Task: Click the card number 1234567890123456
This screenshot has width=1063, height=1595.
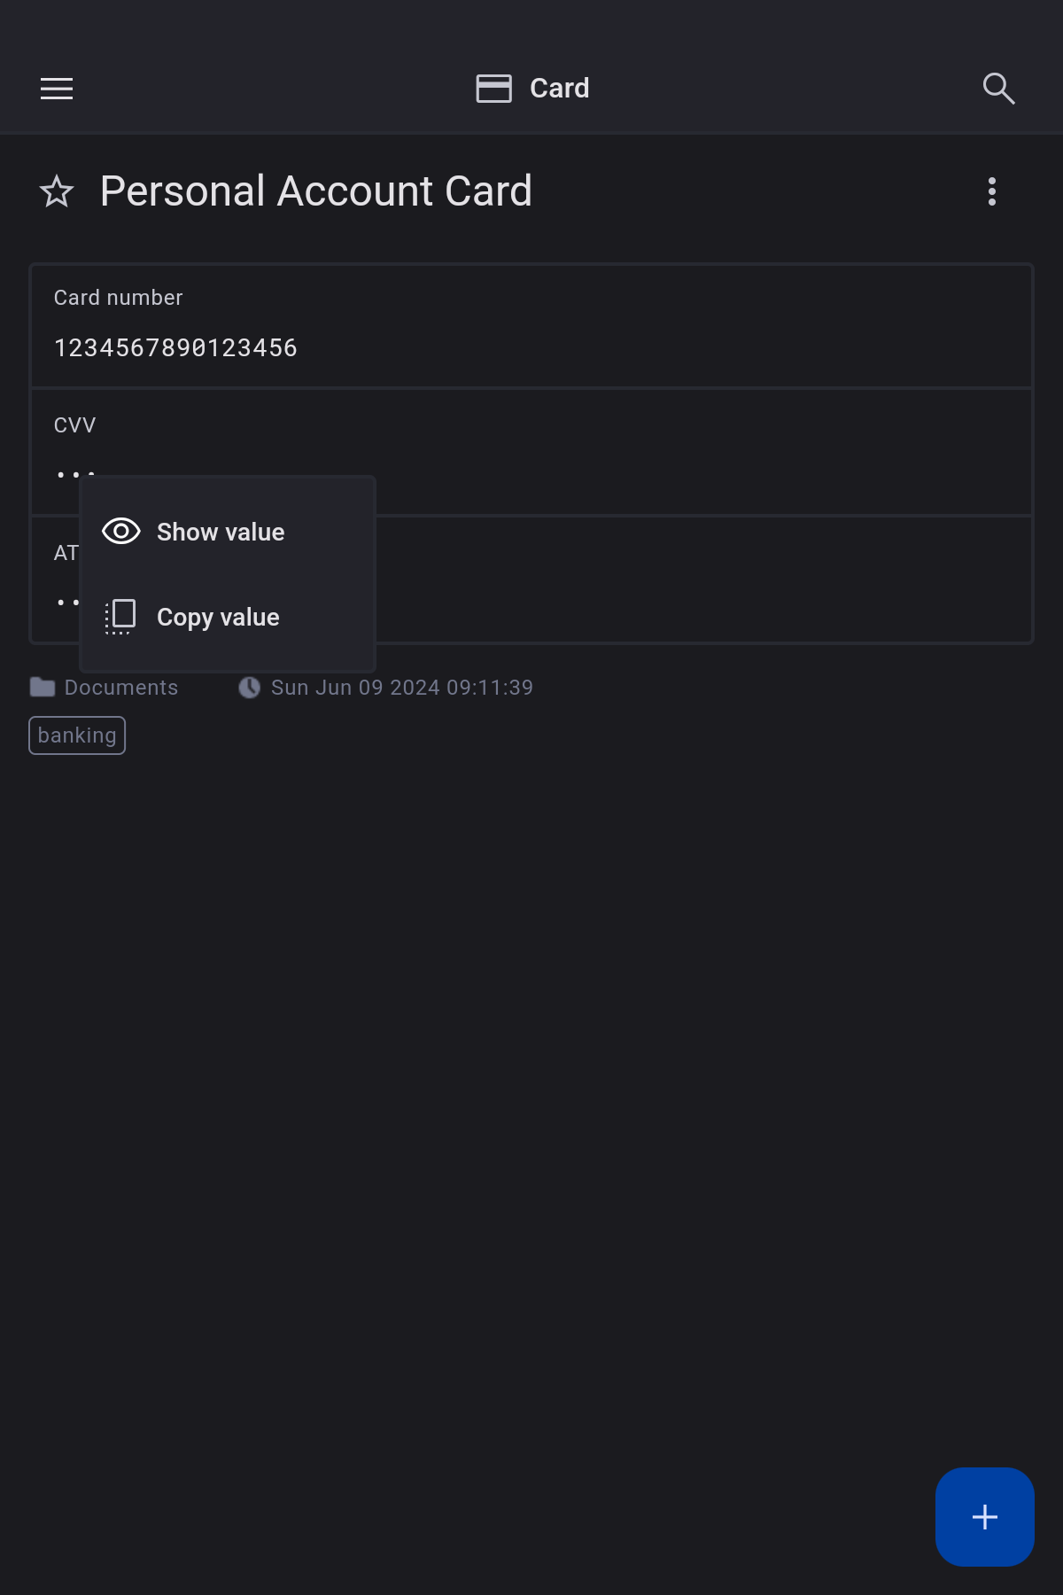Action: click(x=175, y=348)
